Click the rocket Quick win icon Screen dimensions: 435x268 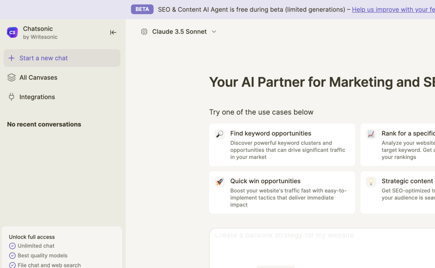[x=220, y=181]
